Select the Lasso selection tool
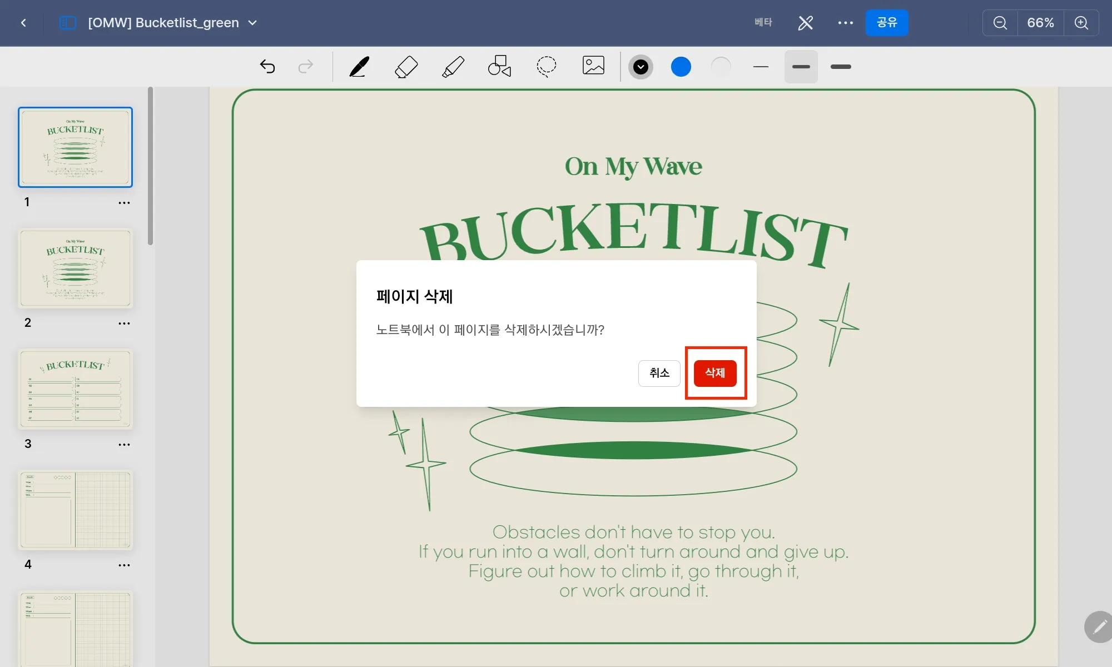 [x=546, y=66]
